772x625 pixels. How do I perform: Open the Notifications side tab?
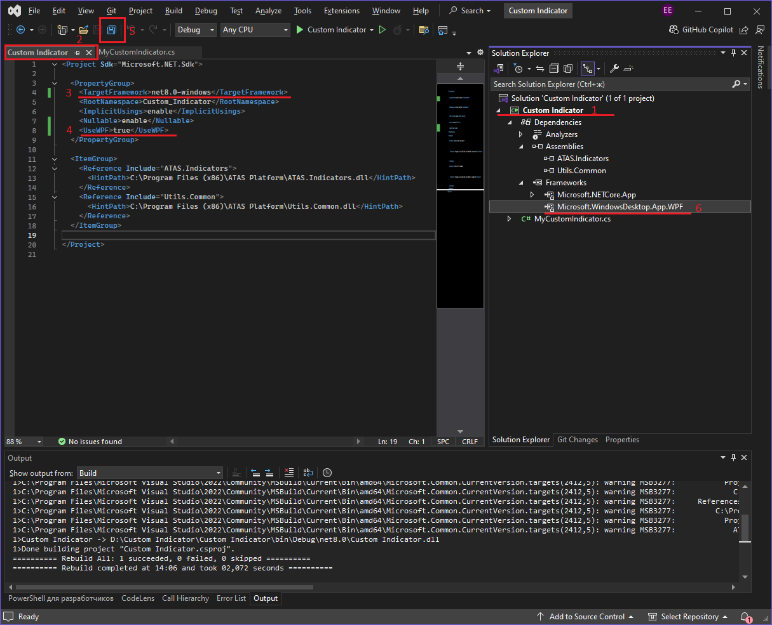pyautogui.click(x=761, y=67)
